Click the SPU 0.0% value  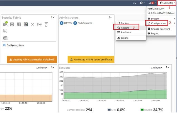click(121, 110)
